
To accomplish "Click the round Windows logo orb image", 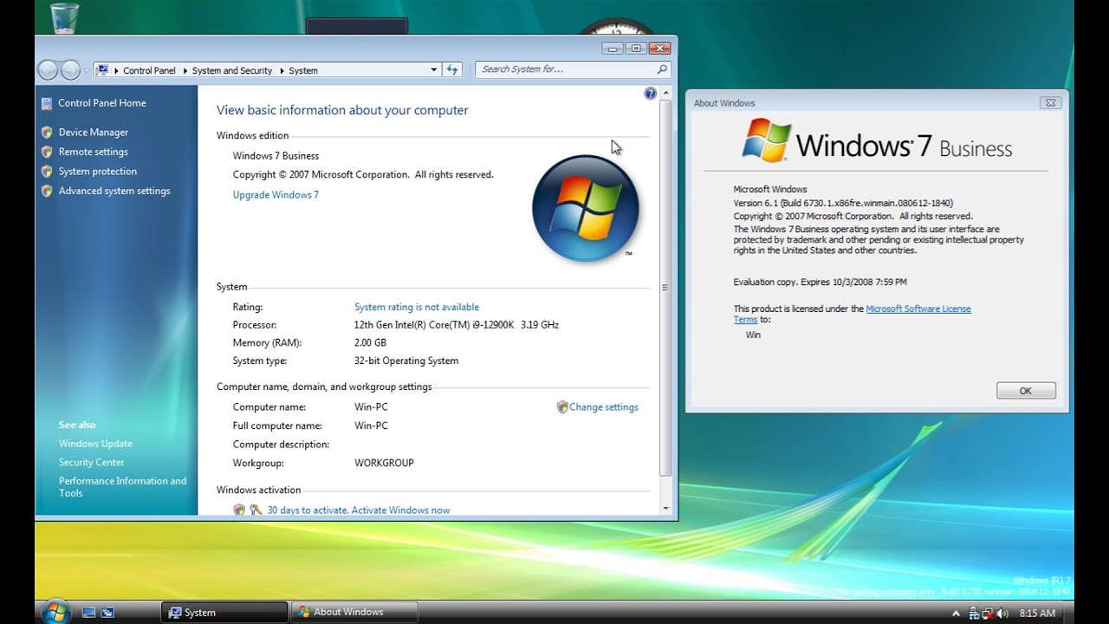I will click(586, 209).
